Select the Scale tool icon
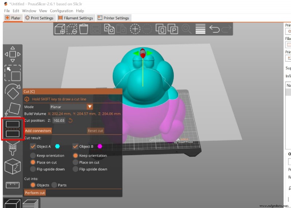 point(13,73)
